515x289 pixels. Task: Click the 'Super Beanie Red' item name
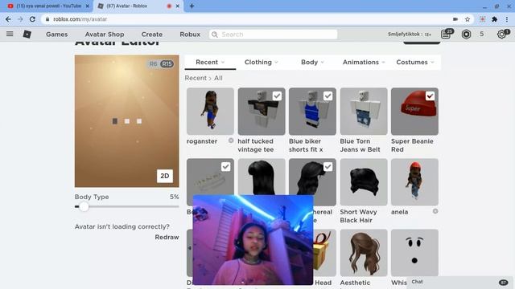pos(412,145)
